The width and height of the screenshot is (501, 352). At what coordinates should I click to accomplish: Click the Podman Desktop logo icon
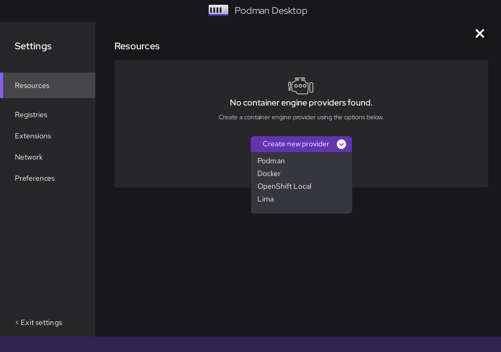tap(218, 10)
